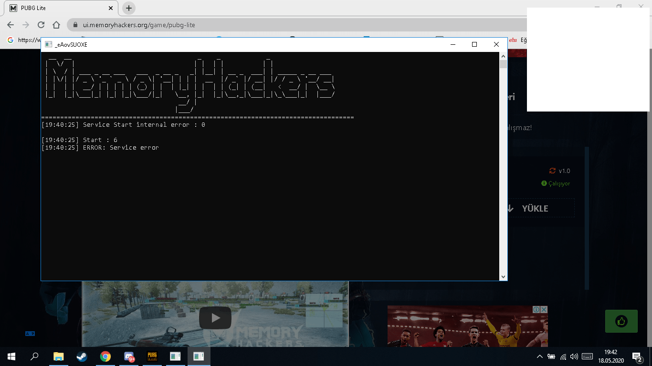Show hidden system tray icons
This screenshot has width=652, height=366.
540,356
